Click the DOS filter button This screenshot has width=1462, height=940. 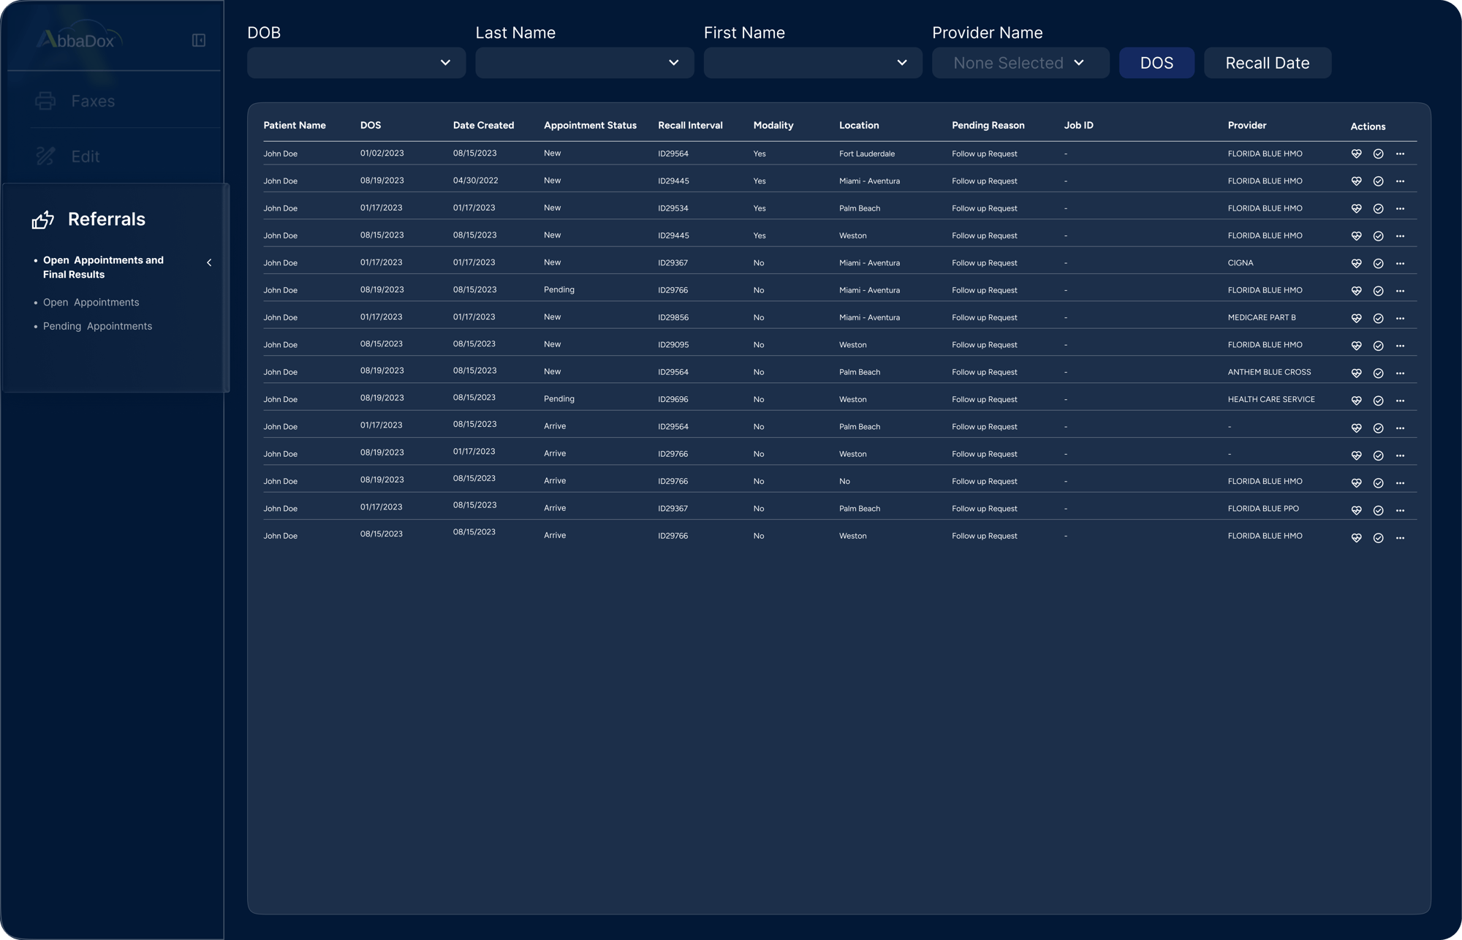pos(1156,63)
